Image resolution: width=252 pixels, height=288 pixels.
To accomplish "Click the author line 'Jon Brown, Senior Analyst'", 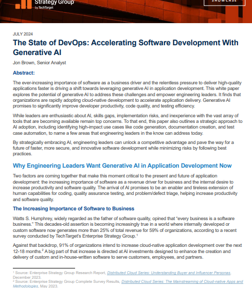I will [39, 63].
